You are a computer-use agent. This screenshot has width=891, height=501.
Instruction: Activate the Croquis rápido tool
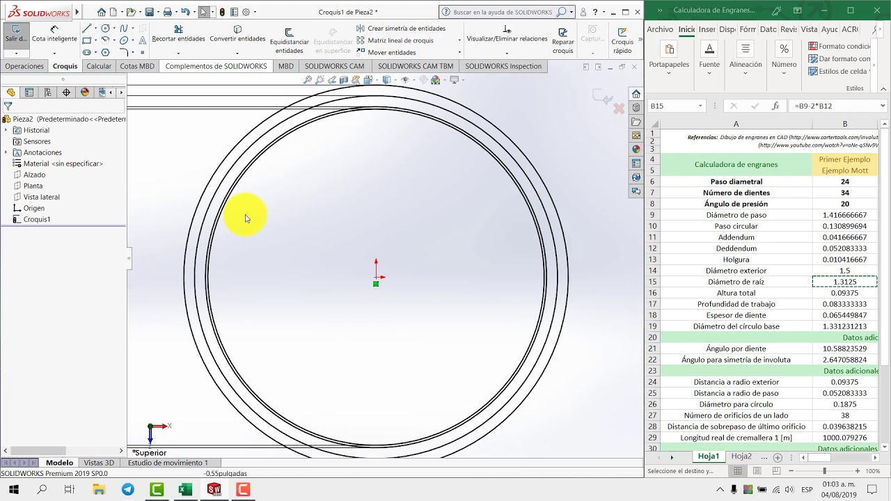622,41
